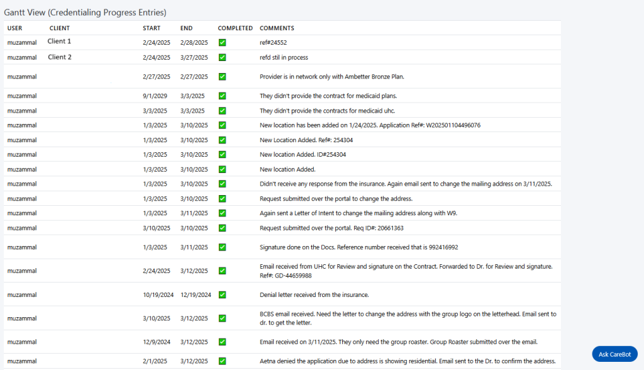
Task: Click the 9/1/2029 start date cell
Action: pyautogui.click(x=155, y=96)
